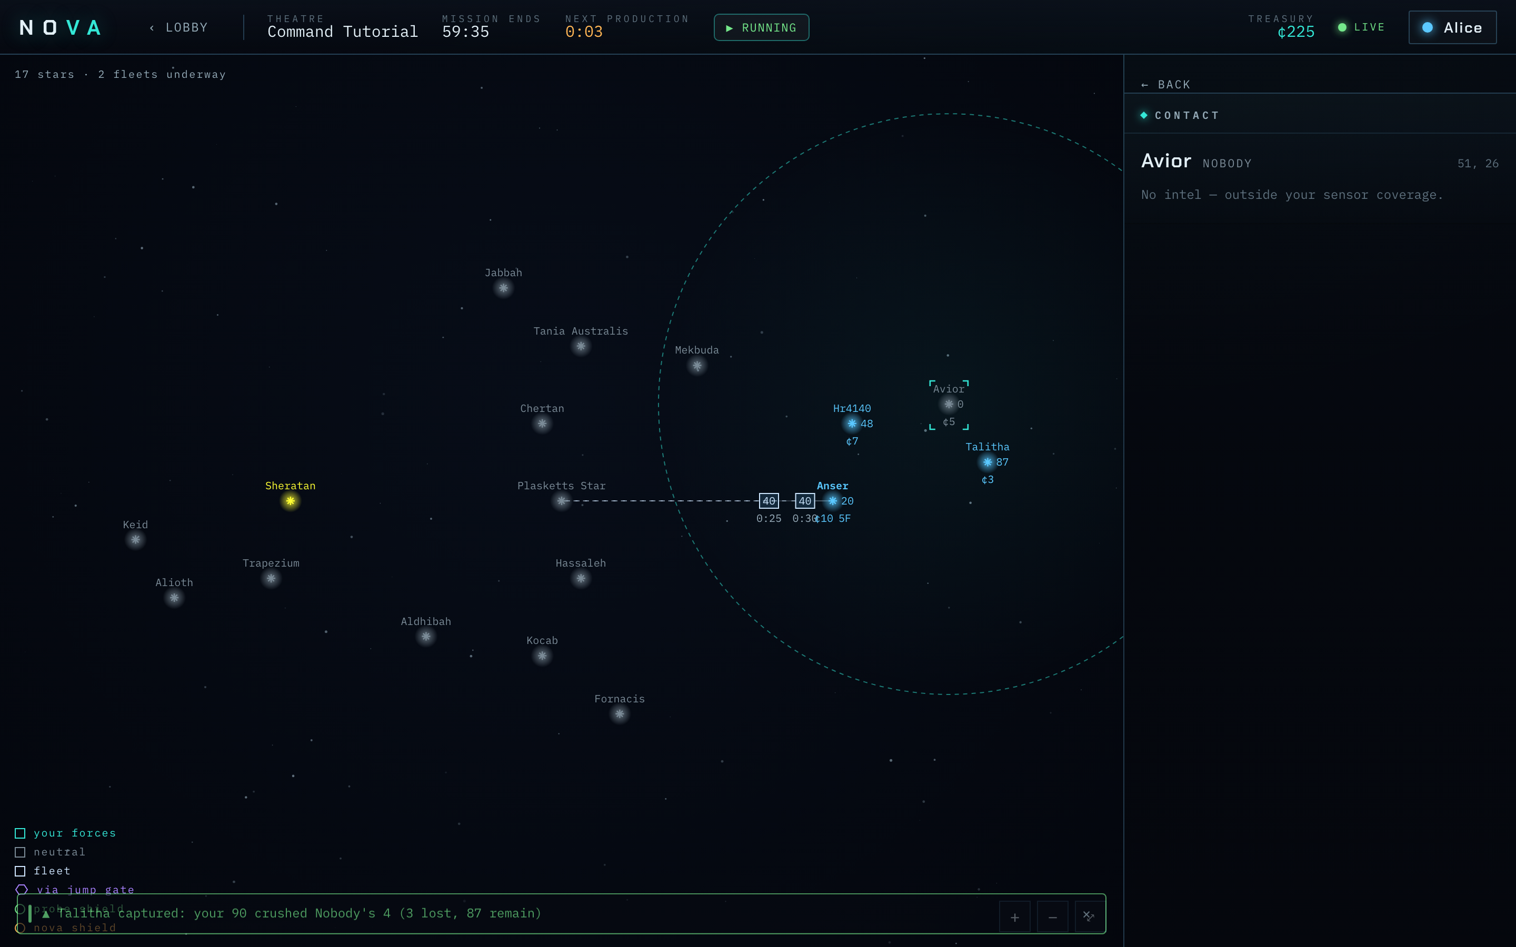
Task: Click the Treasury ¢225 value
Action: [x=1295, y=32]
